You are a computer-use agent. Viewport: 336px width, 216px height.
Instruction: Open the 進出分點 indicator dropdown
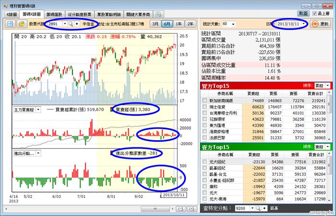[38, 154]
